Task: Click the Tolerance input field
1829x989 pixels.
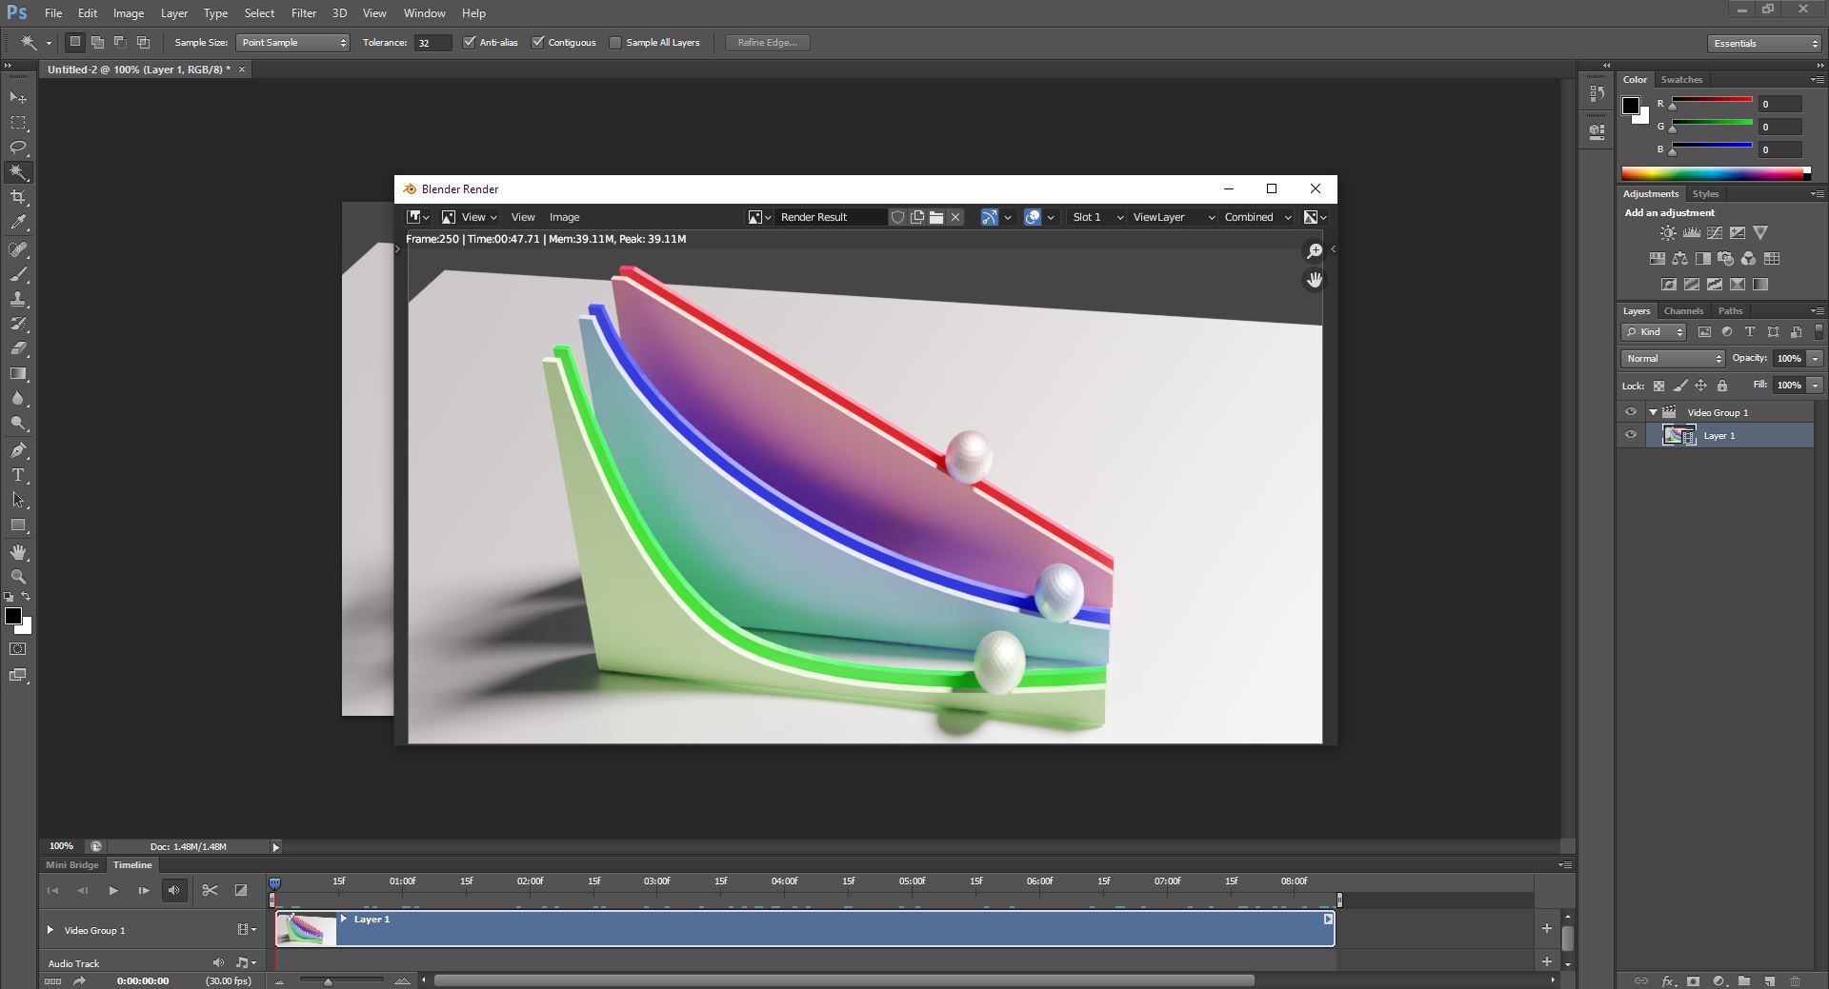Action: pyautogui.click(x=432, y=43)
